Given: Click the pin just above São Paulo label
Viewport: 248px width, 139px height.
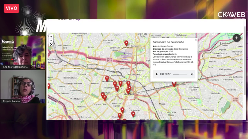Looking at the screenshot, I should 128,91.
